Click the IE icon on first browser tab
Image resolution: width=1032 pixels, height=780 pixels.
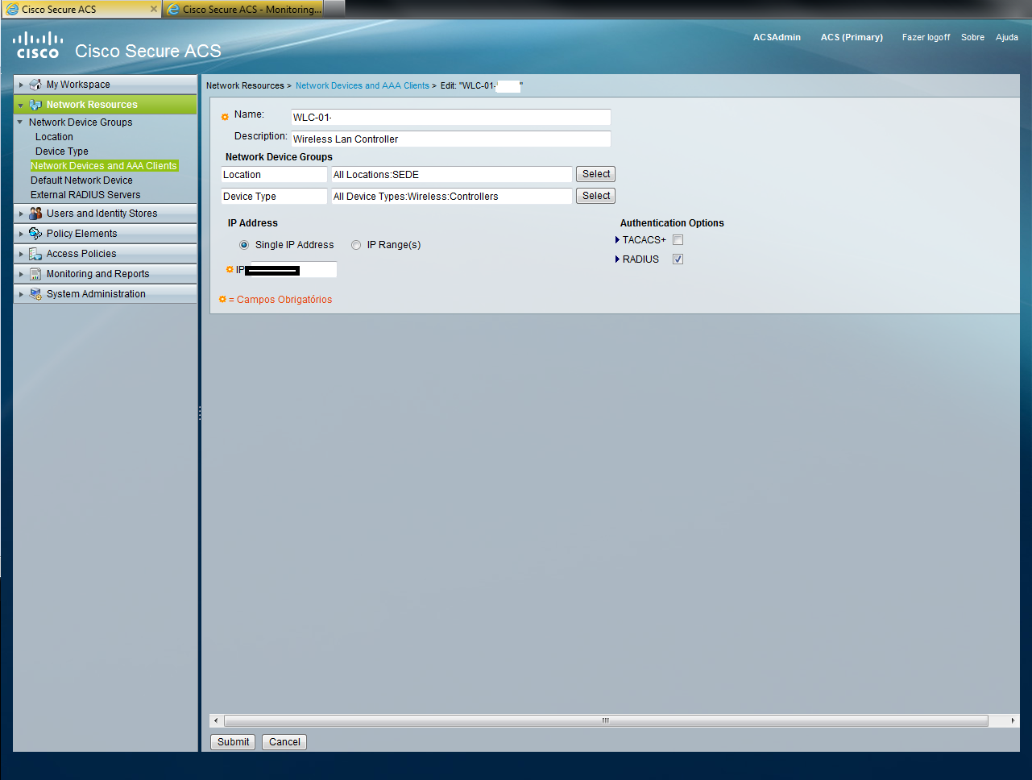click(12, 9)
